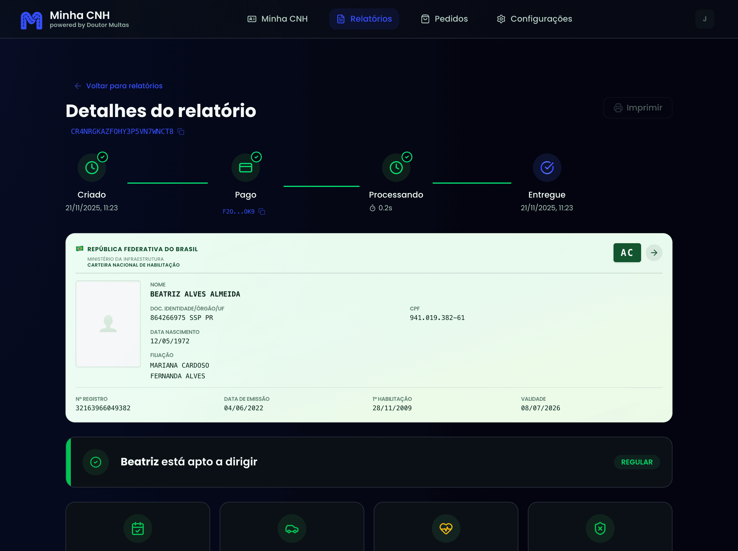Open the Pedidos section
738x551 pixels.
(444, 19)
